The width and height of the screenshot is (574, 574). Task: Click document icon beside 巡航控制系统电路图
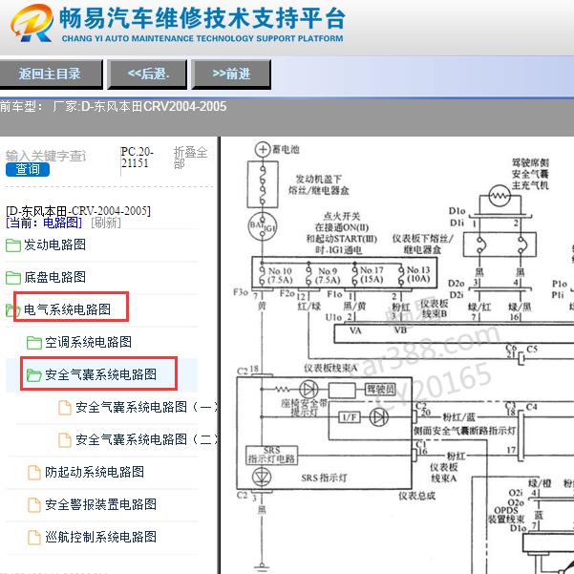coord(34,538)
